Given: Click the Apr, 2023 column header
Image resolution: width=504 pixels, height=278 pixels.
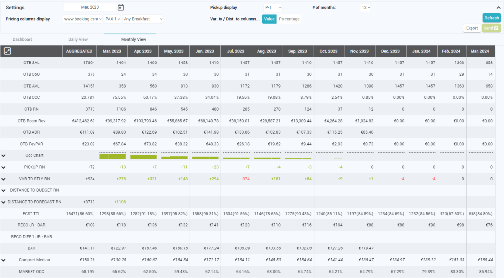Looking at the screenshot, I should pos(143,51).
